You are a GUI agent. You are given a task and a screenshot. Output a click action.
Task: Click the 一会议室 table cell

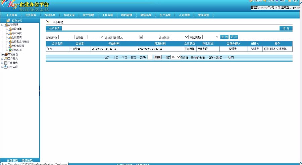[80, 49]
